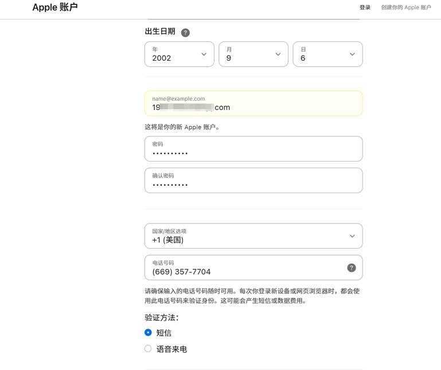Image resolution: width=441 pixels, height=370 pixels.
Task: Click the help icon next to 出生日期
Action: coord(185,33)
